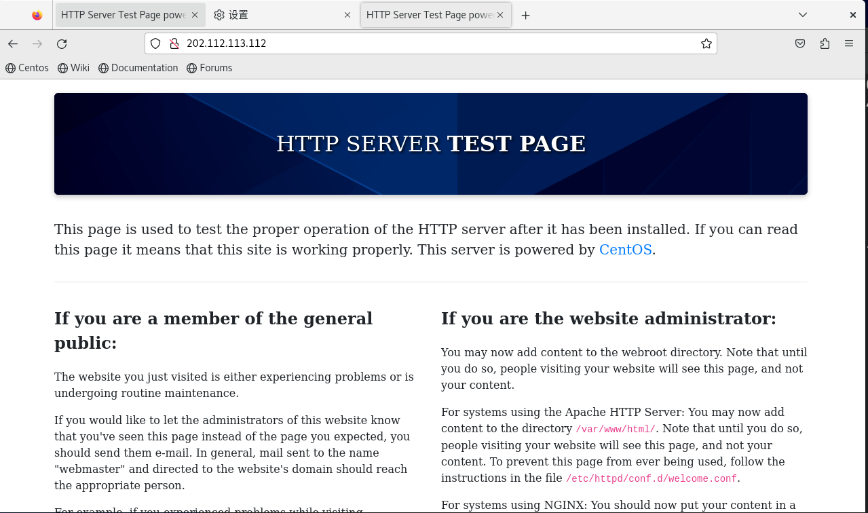
Task: Bookmark this page with the star
Action: tap(706, 43)
